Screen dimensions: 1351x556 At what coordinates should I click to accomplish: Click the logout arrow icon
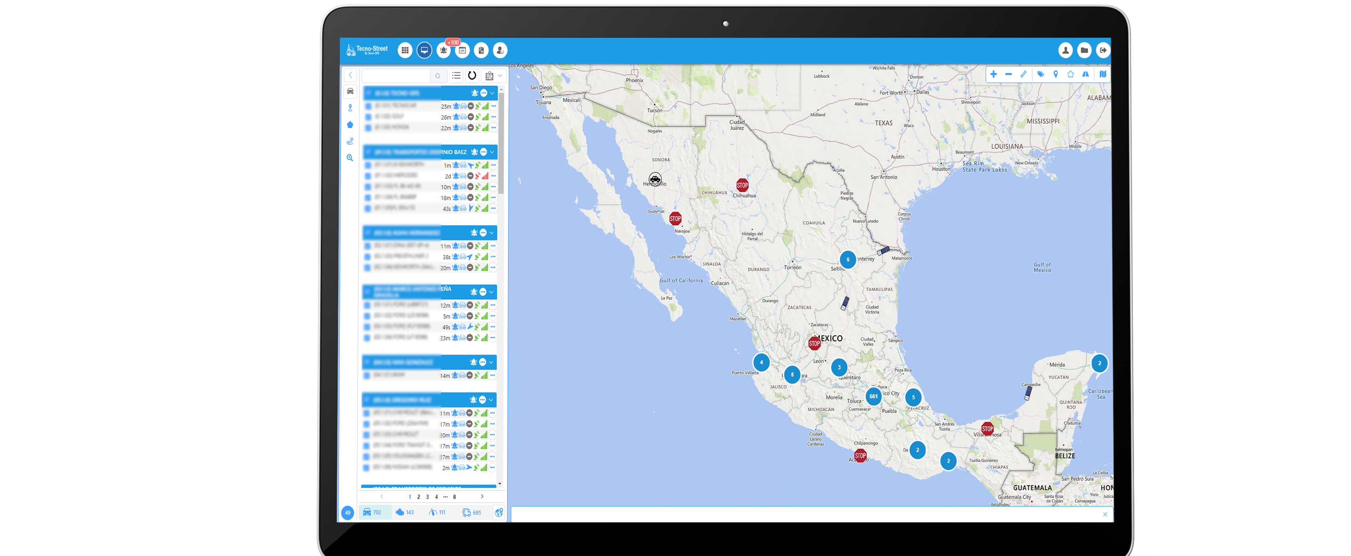point(1103,50)
